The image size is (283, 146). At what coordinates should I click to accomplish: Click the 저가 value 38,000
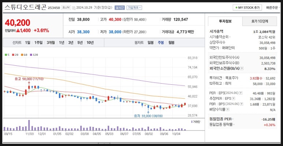click(115, 32)
